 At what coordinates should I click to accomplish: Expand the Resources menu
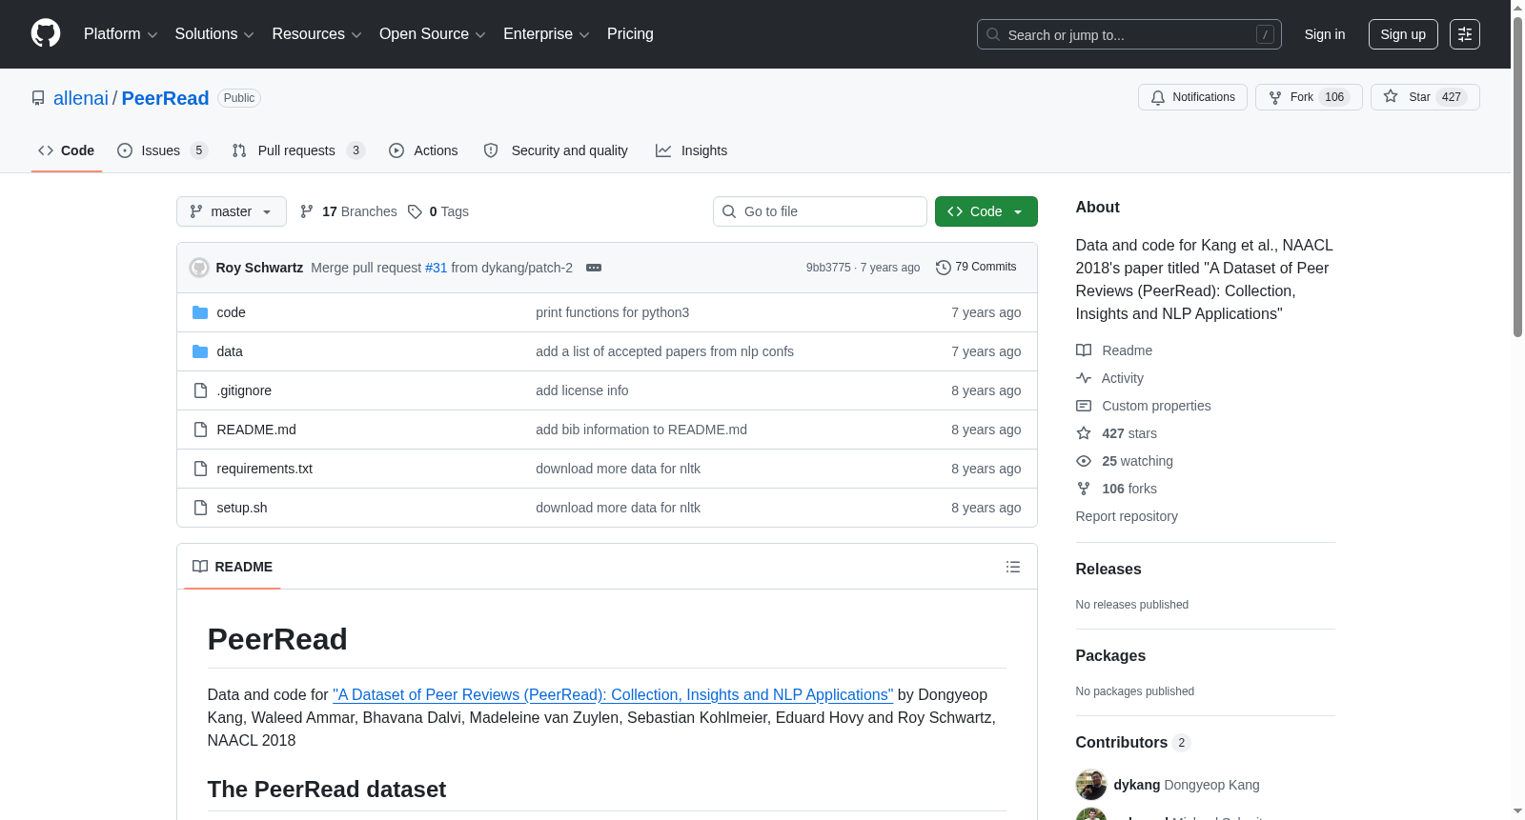(x=316, y=34)
